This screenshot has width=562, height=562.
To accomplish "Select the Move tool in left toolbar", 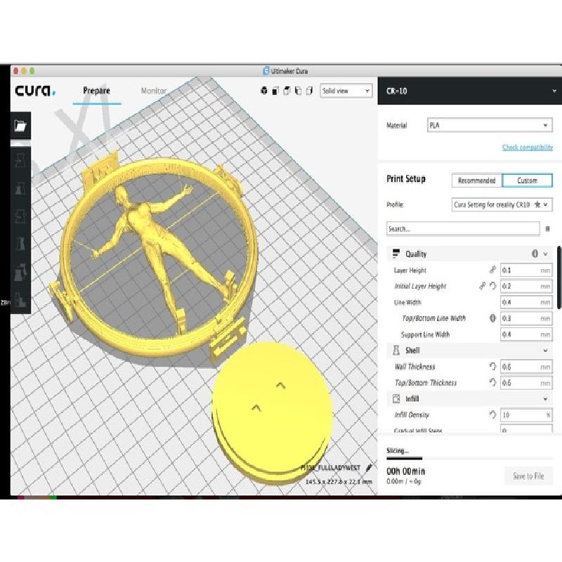I will [x=20, y=160].
